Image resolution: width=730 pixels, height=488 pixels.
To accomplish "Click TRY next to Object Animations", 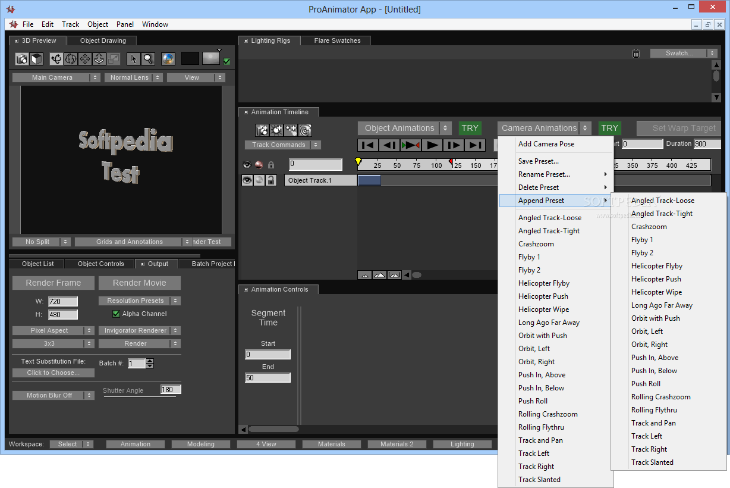I will tap(470, 128).
